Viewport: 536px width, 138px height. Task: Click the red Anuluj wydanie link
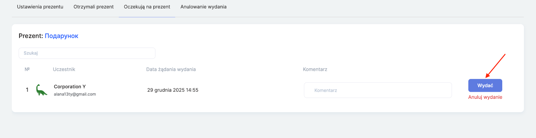(485, 97)
